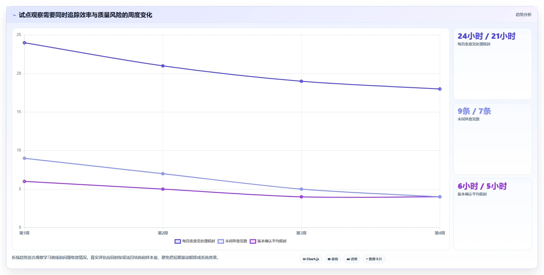Select the 版本确认平均耗时 point at 第1周 (6)

(24, 182)
